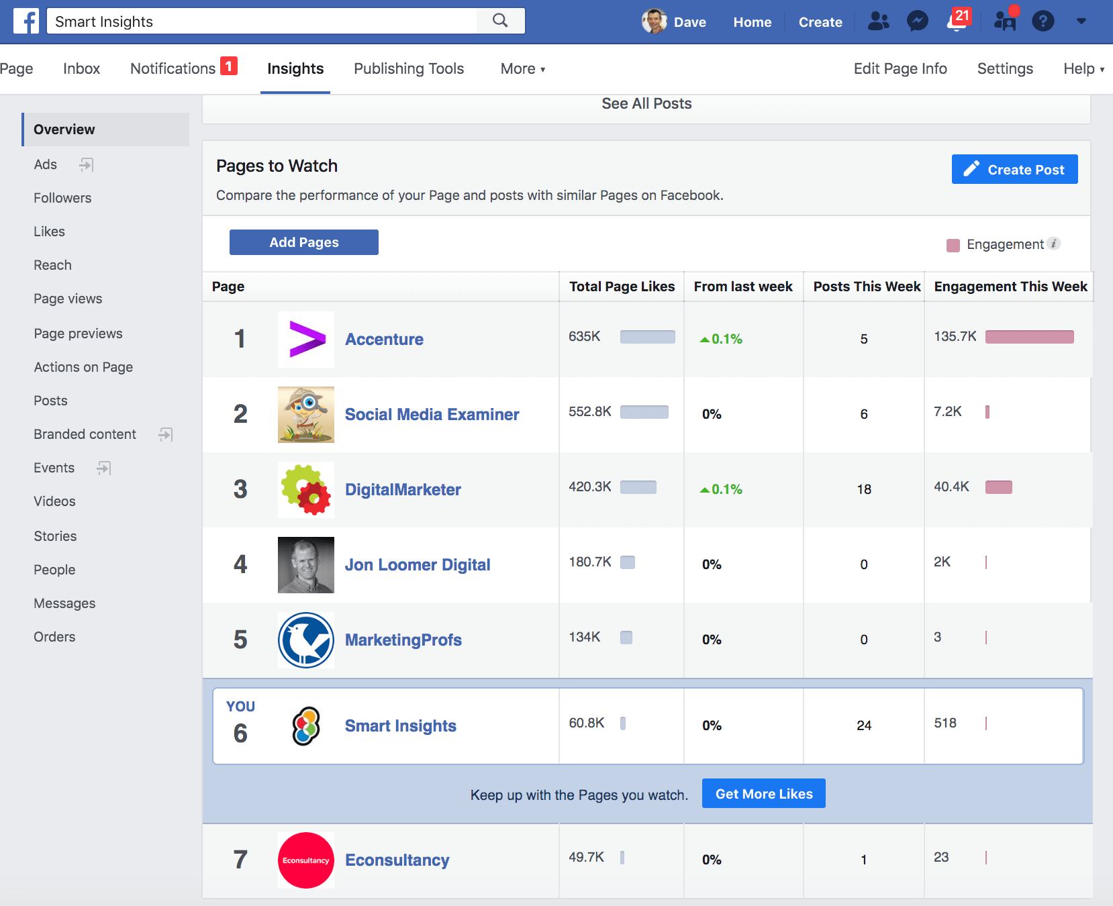Click the groups icon with red dot
The image size is (1113, 906).
point(1005,20)
